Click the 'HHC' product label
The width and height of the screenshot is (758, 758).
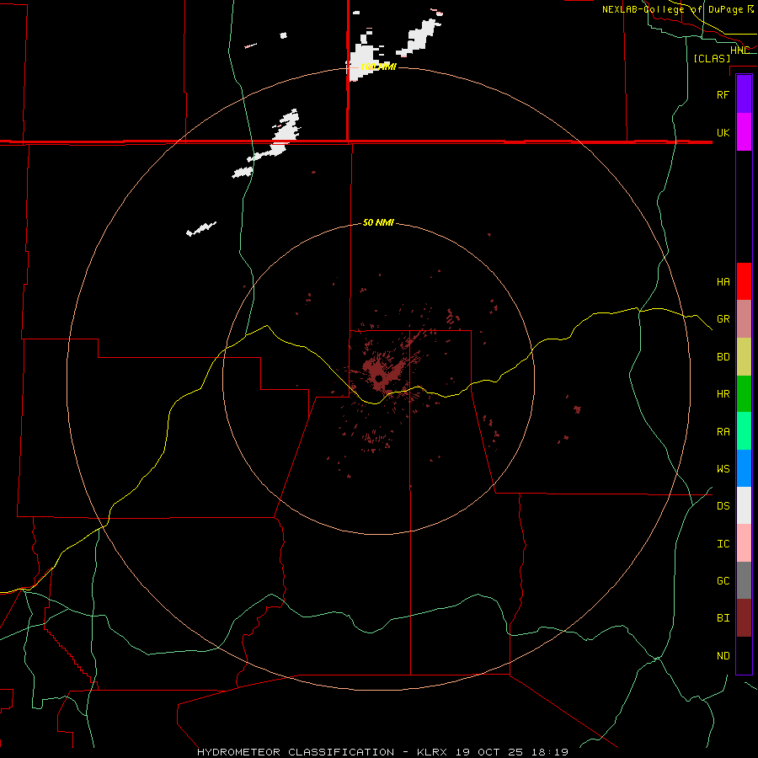pos(740,51)
